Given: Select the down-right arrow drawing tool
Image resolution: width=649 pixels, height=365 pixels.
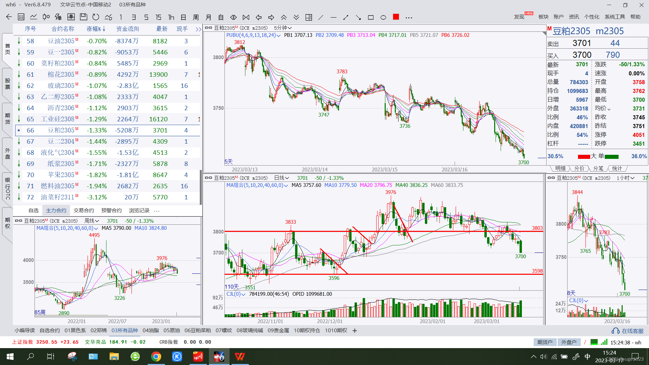Looking at the screenshot, I should pyautogui.click(x=358, y=17).
